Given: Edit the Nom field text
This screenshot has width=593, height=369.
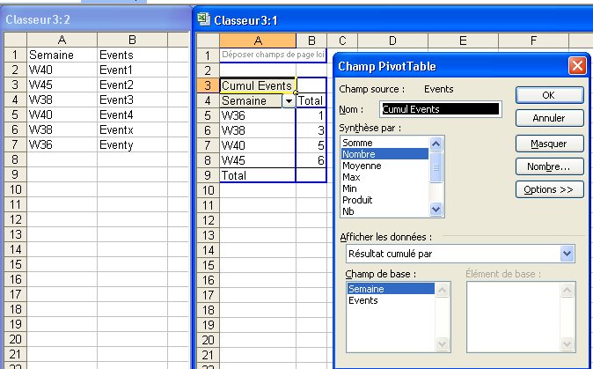Looking at the screenshot, I should [440, 109].
